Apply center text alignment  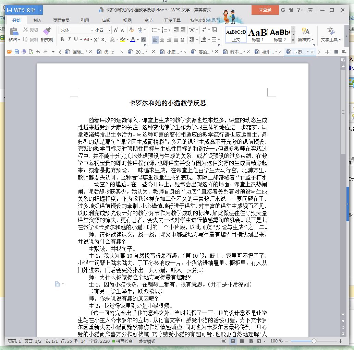[x=162, y=40]
